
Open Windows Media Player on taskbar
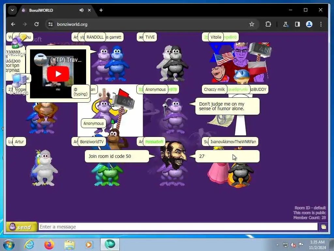89,244
